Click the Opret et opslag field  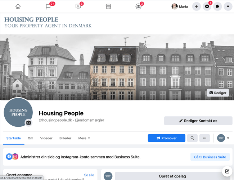pyautogui.click(x=172, y=176)
